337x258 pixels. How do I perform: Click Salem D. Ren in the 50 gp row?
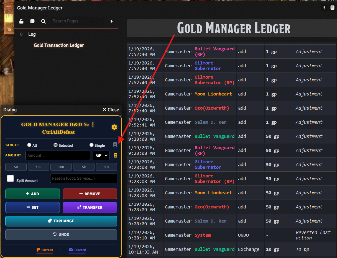pos(210,221)
